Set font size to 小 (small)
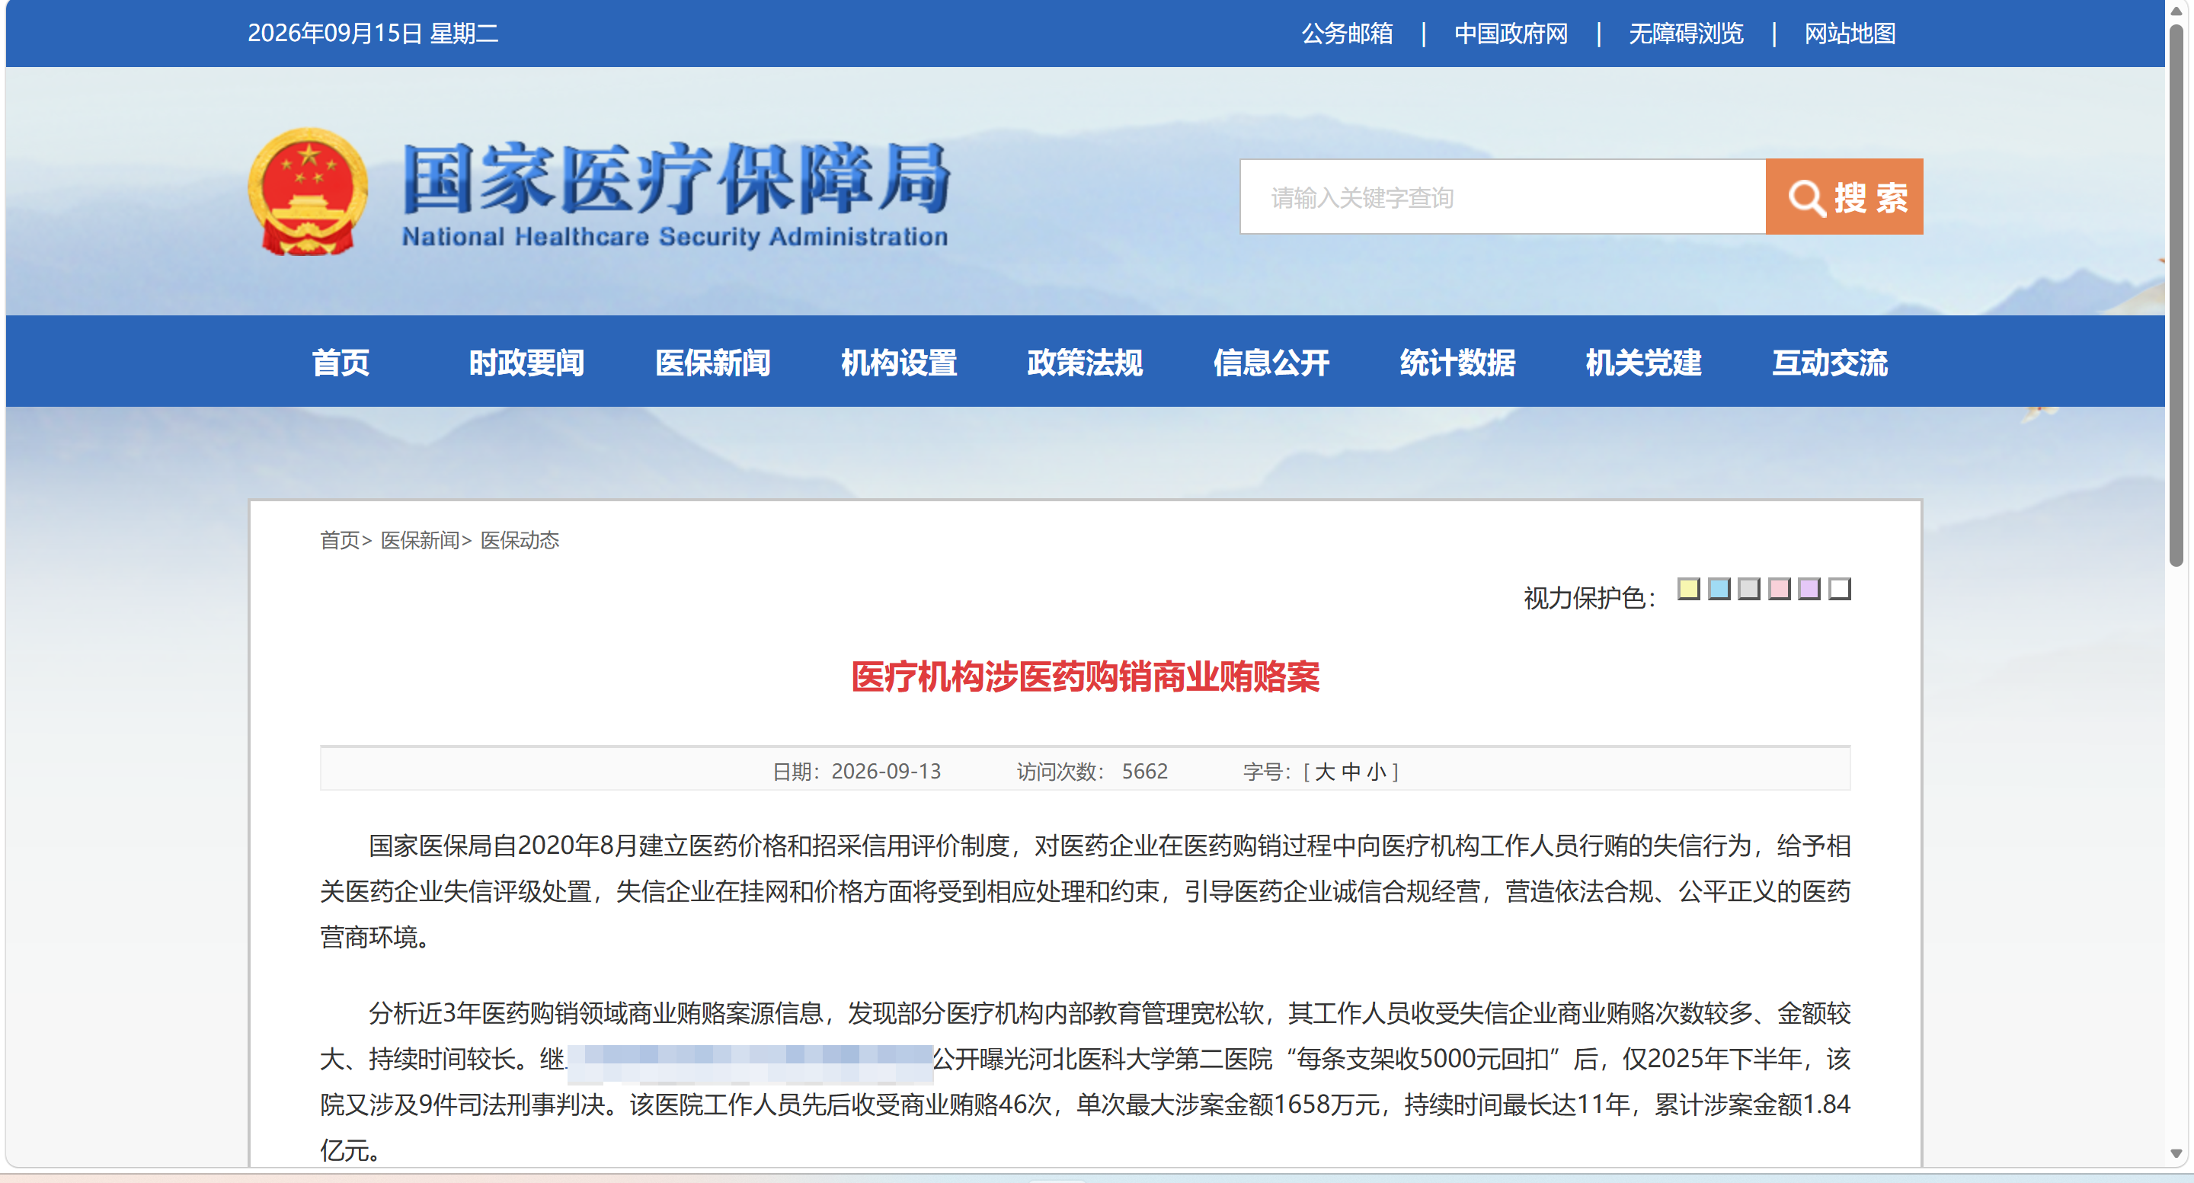 coord(1377,772)
